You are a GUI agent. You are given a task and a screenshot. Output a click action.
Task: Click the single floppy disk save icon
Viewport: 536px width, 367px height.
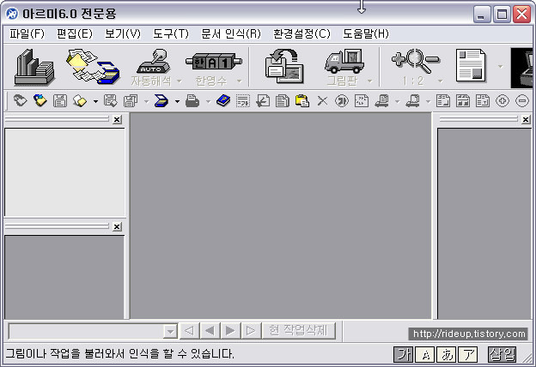(x=60, y=101)
